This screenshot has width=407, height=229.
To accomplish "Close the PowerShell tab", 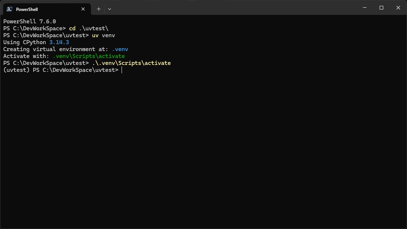I will coord(84,9).
